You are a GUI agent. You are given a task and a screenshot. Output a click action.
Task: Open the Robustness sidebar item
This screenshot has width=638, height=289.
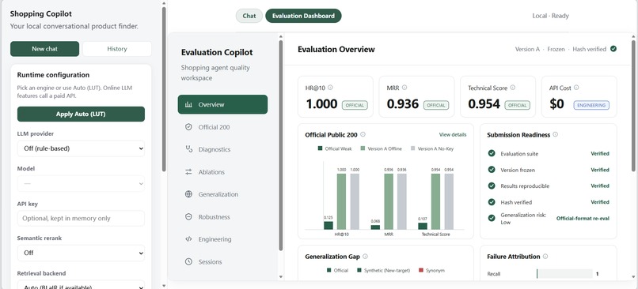click(222, 216)
